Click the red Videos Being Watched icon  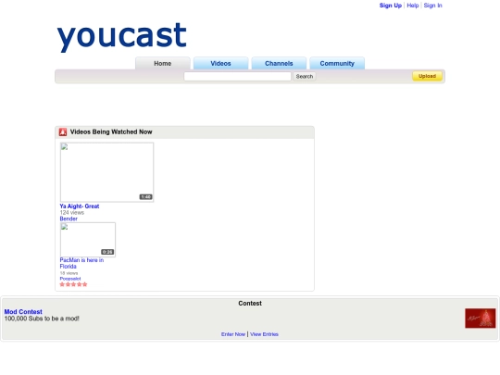click(63, 132)
